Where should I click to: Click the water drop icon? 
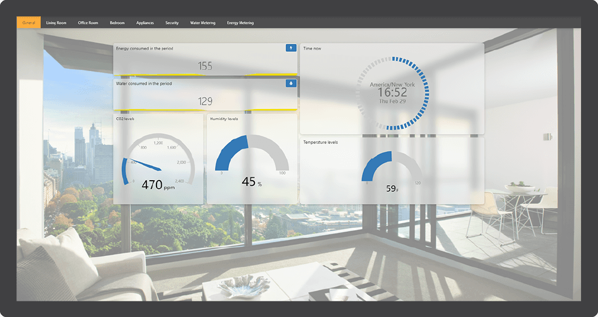291,83
